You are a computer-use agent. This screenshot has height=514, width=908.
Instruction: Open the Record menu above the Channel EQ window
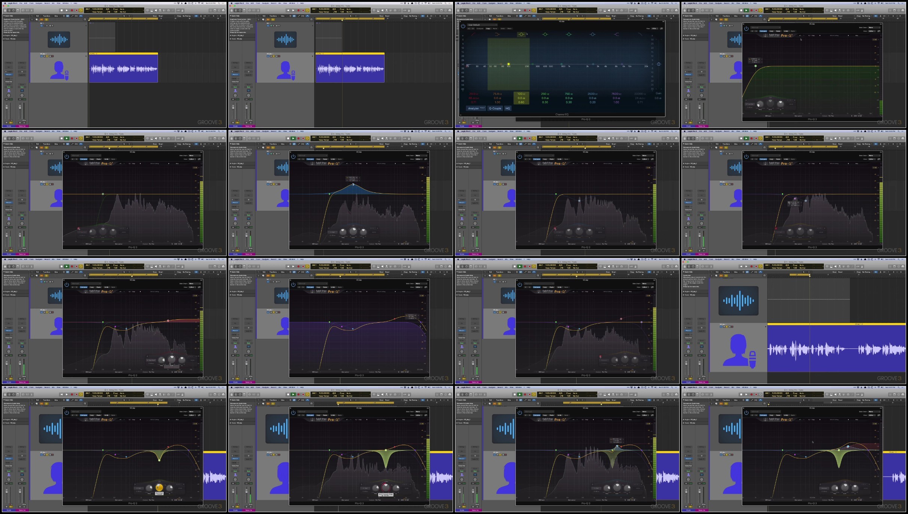tap(500, 3)
